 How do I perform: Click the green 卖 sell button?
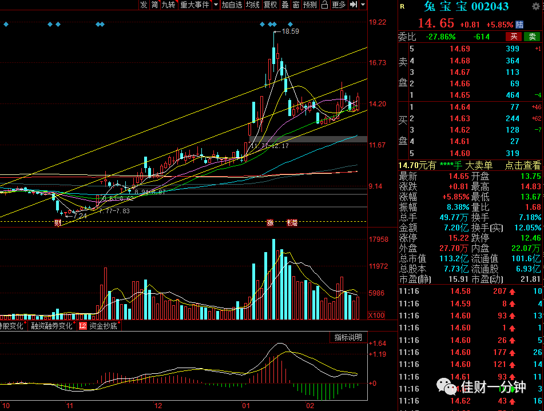click(x=532, y=37)
